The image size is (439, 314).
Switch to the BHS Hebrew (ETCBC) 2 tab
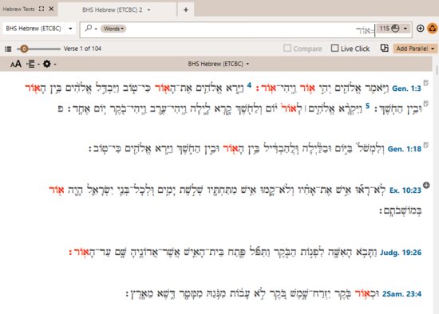[112, 10]
